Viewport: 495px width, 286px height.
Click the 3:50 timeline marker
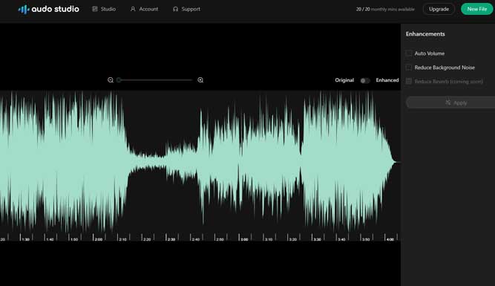[x=366, y=239]
